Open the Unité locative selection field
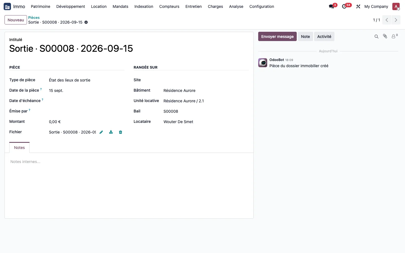This screenshot has height=253, width=405. click(206, 101)
